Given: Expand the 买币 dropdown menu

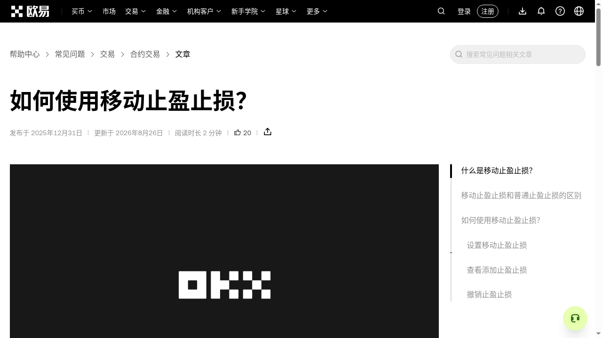Looking at the screenshot, I should point(82,11).
